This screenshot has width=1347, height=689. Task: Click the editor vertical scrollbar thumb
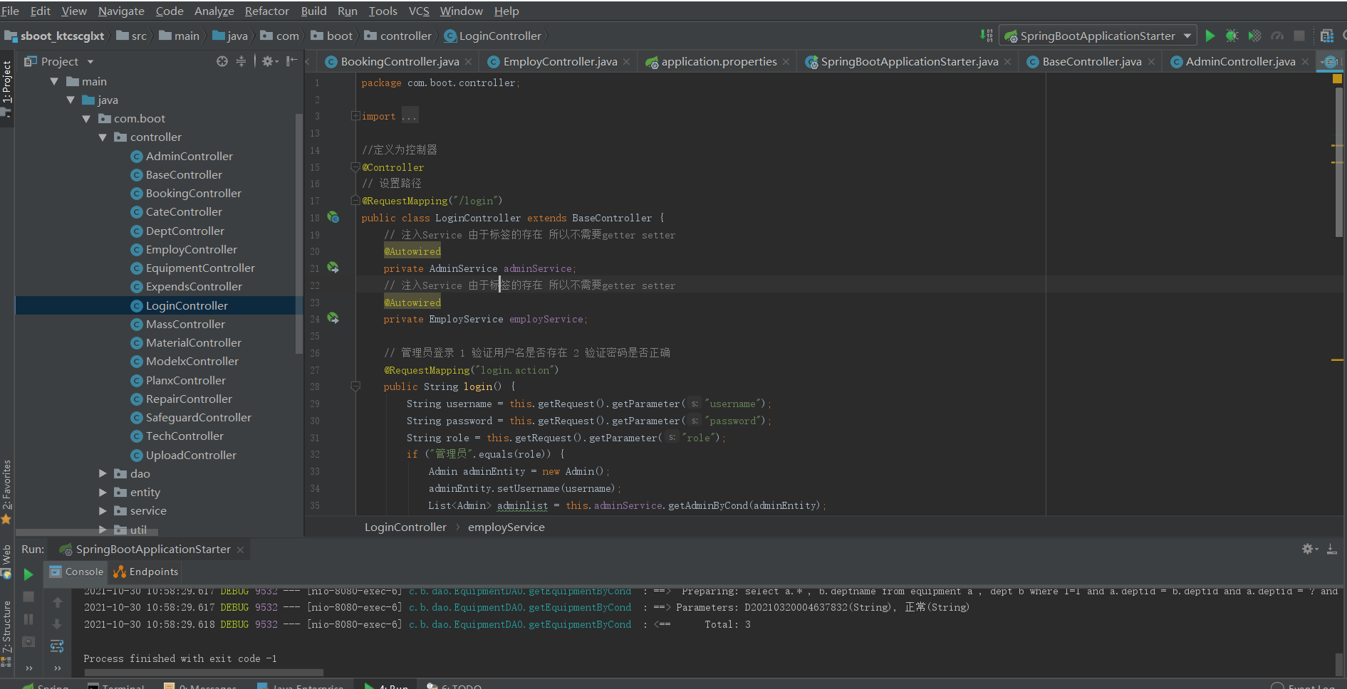tap(1339, 161)
